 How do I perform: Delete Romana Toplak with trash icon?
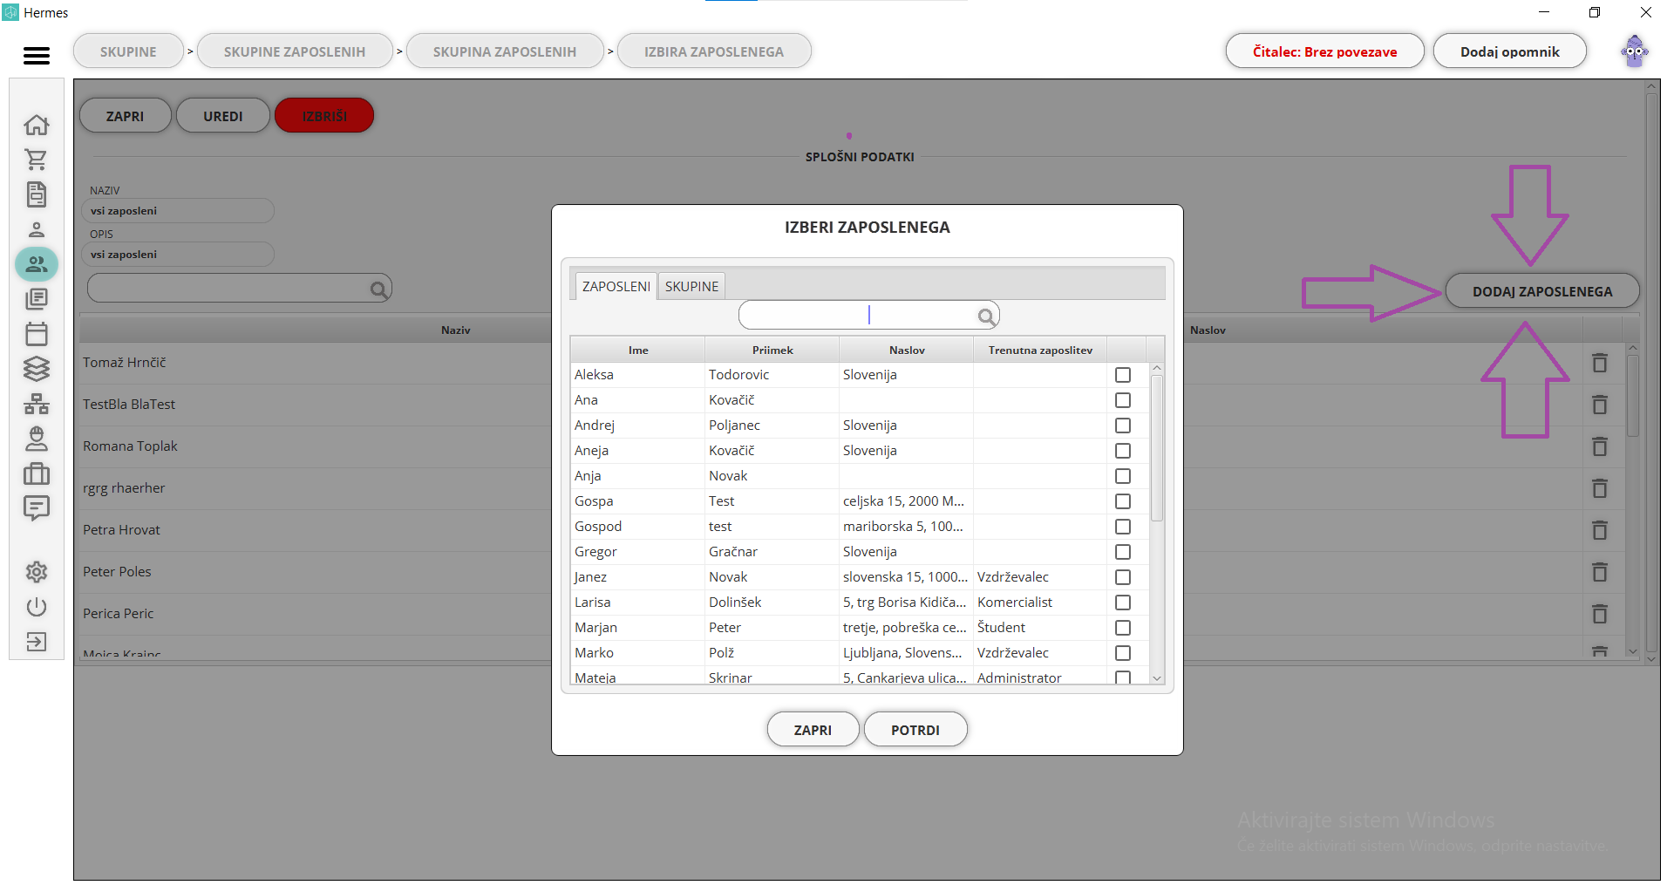[x=1600, y=446]
